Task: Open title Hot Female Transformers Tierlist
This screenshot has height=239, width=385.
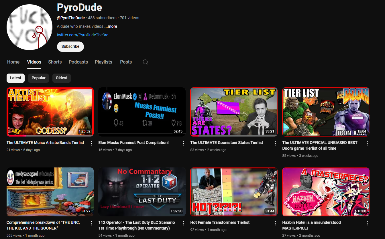Action: pos(220,222)
